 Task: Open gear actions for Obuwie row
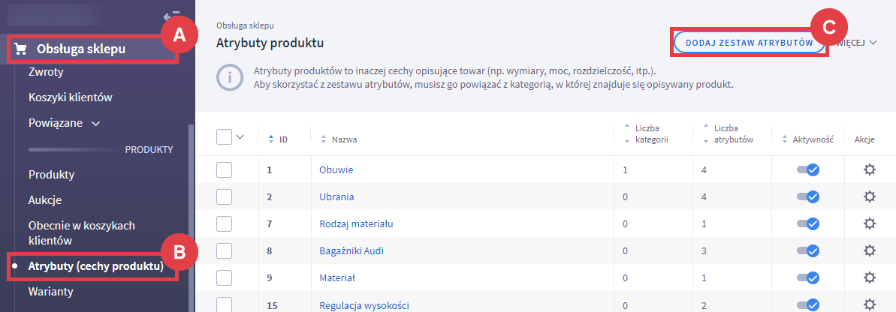click(870, 169)
